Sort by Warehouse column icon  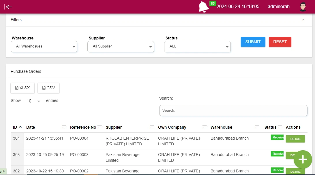pyautogui.click(x=257, y=127)
